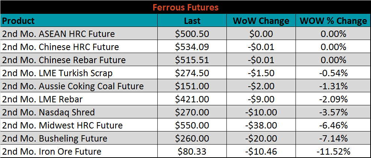Select the 2nd Mo. Nasdaq Shred cell
The image size is (371, 158).
(79, 112)
